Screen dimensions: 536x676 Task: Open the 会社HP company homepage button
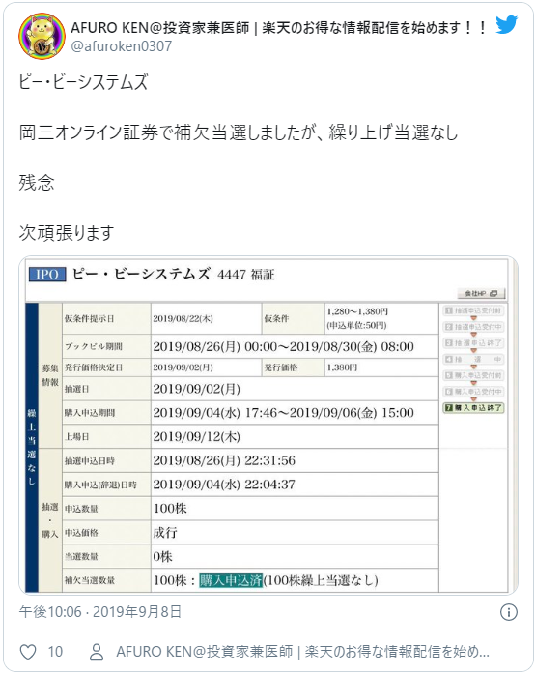point(480,293)
